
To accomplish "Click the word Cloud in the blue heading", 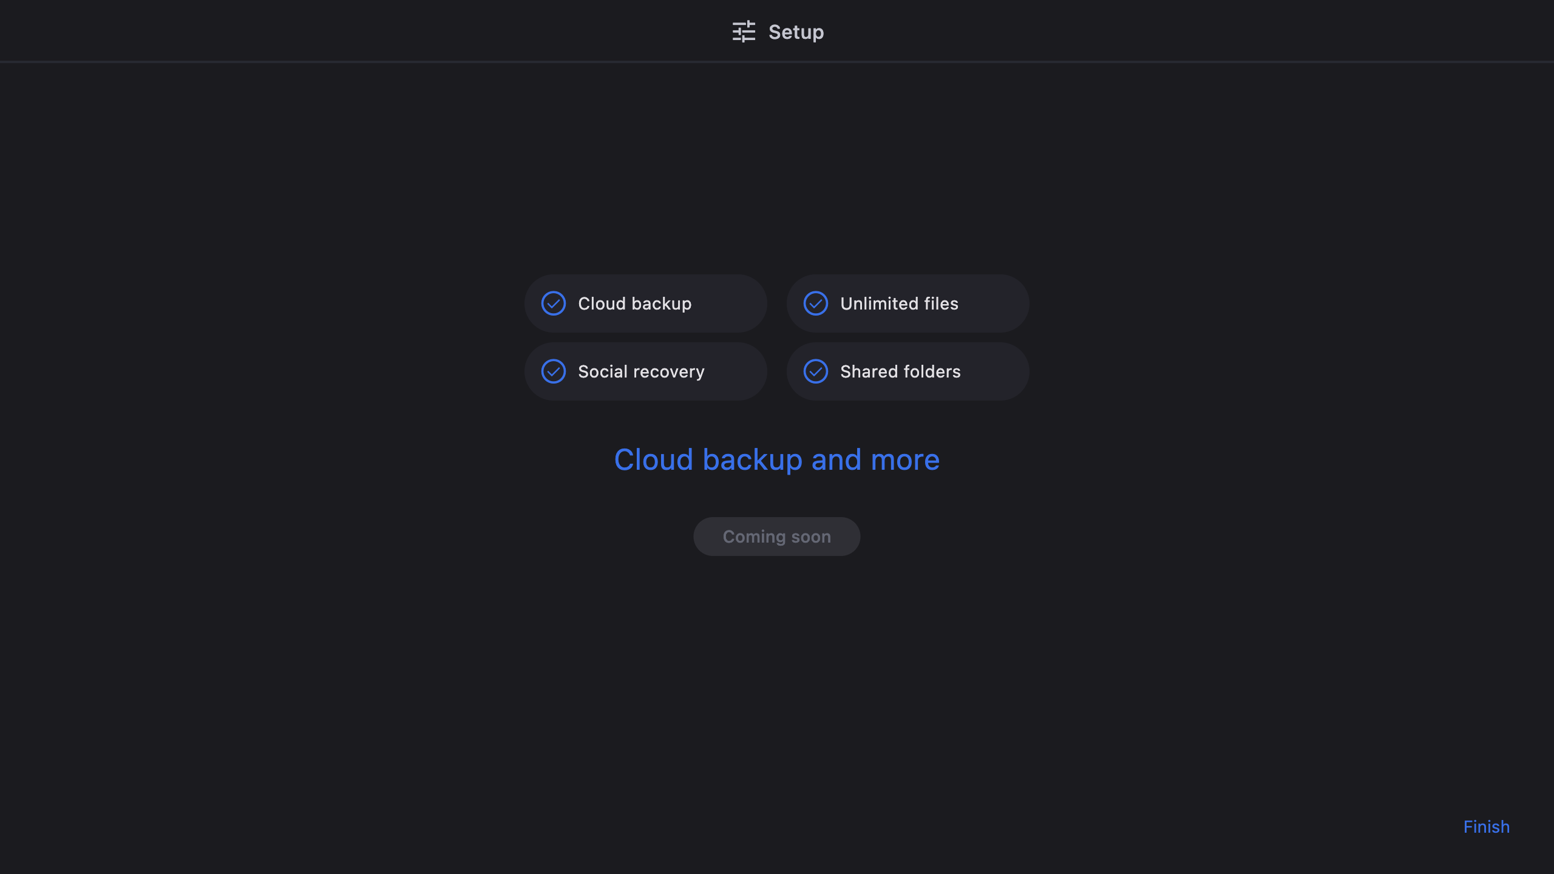I will [653, 459].
